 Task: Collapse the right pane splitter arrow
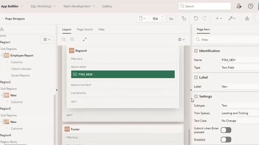coord(191,90)
